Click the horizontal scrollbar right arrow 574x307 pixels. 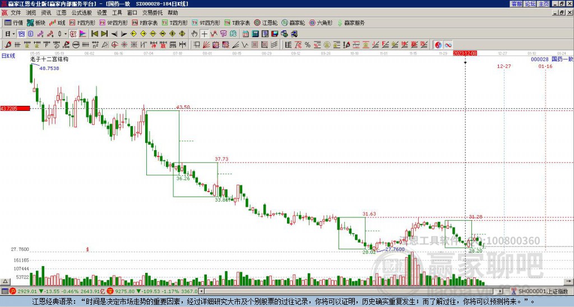501,291
